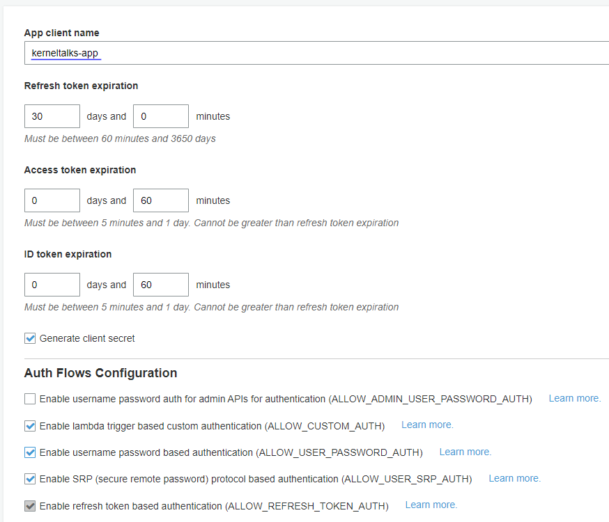Uncheck Generate client secret checkbox
The width and height of the screenshot is (609, 522).
point(30,338)
